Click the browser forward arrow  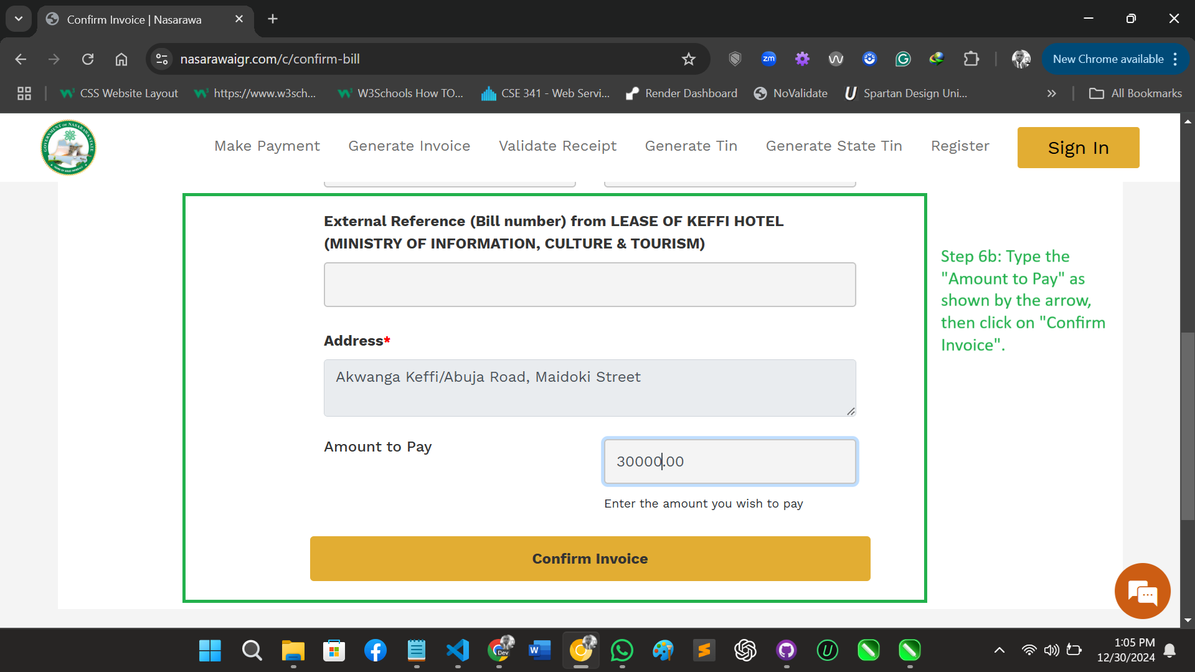pos(54,59)
